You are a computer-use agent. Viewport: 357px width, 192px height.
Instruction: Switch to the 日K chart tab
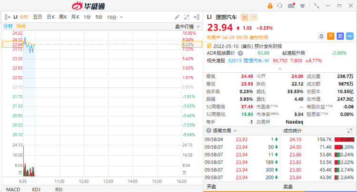[50, 17]
